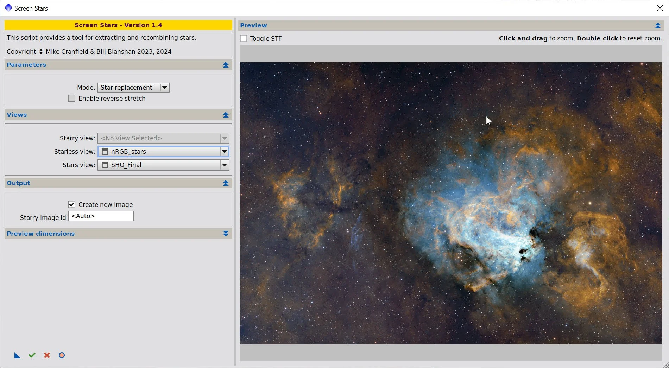Collapse the Views section

(x=226, y=115)
